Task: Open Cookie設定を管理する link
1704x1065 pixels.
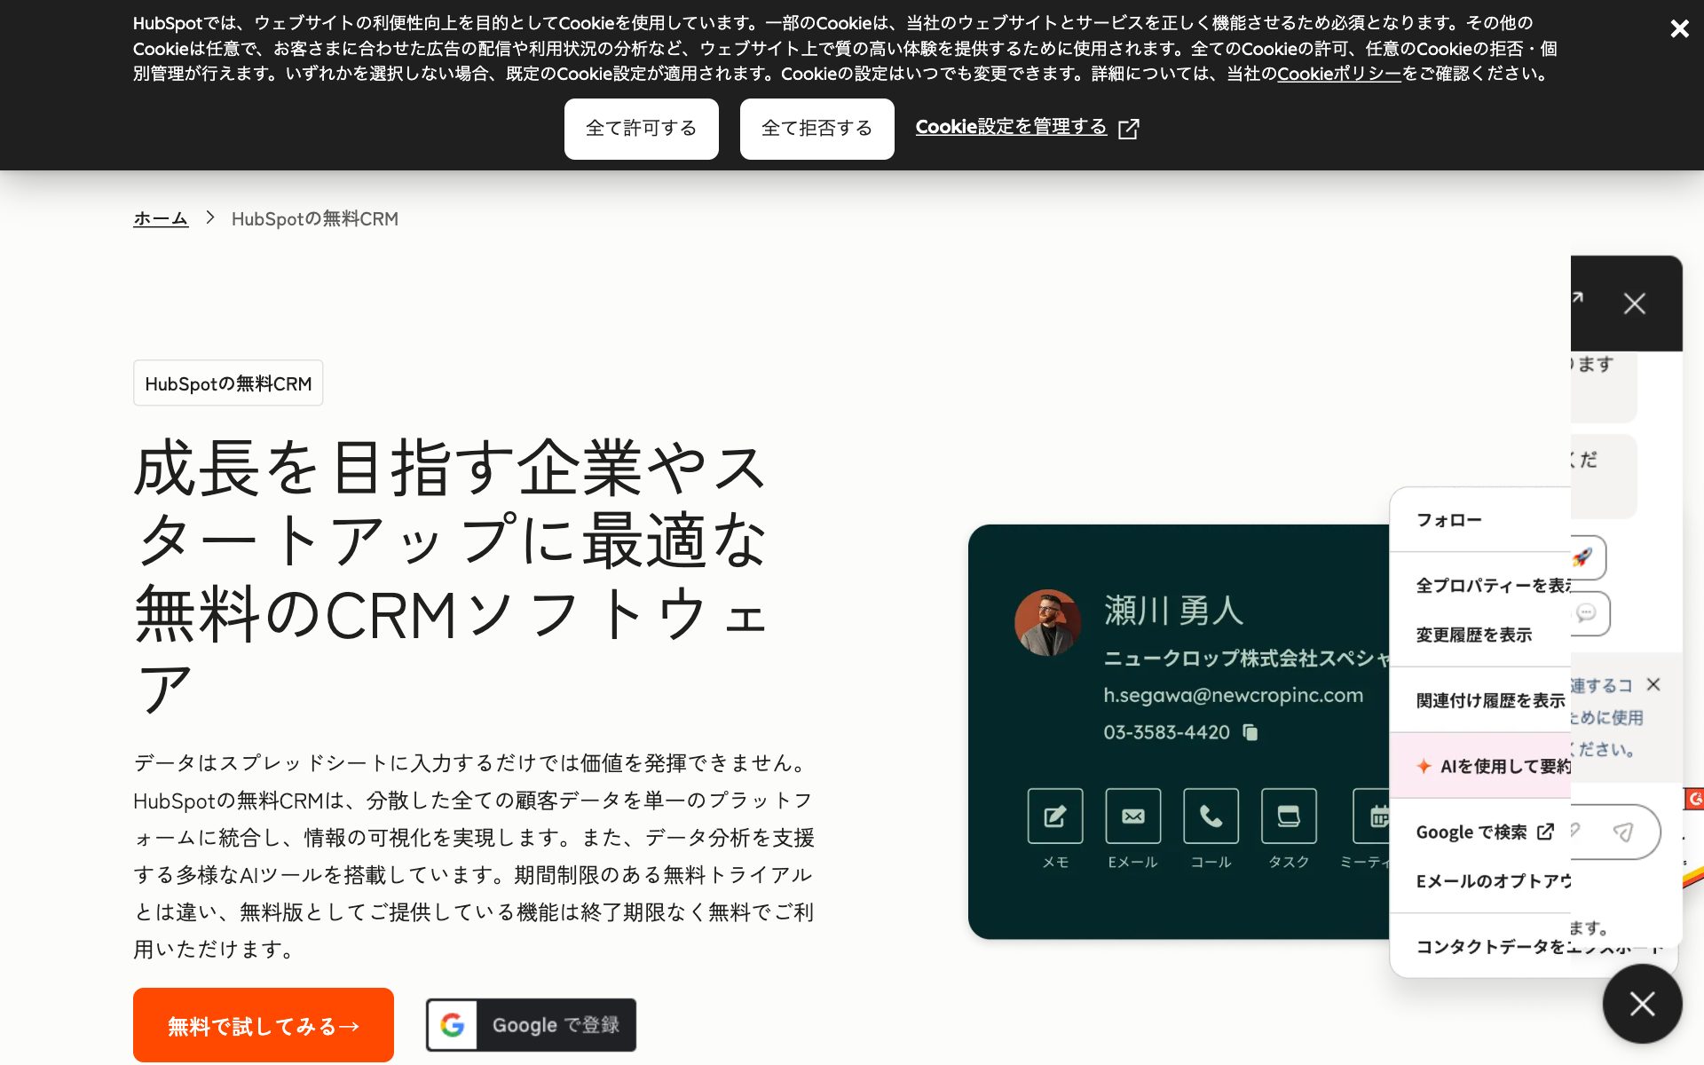Action: pos(1011,127)
